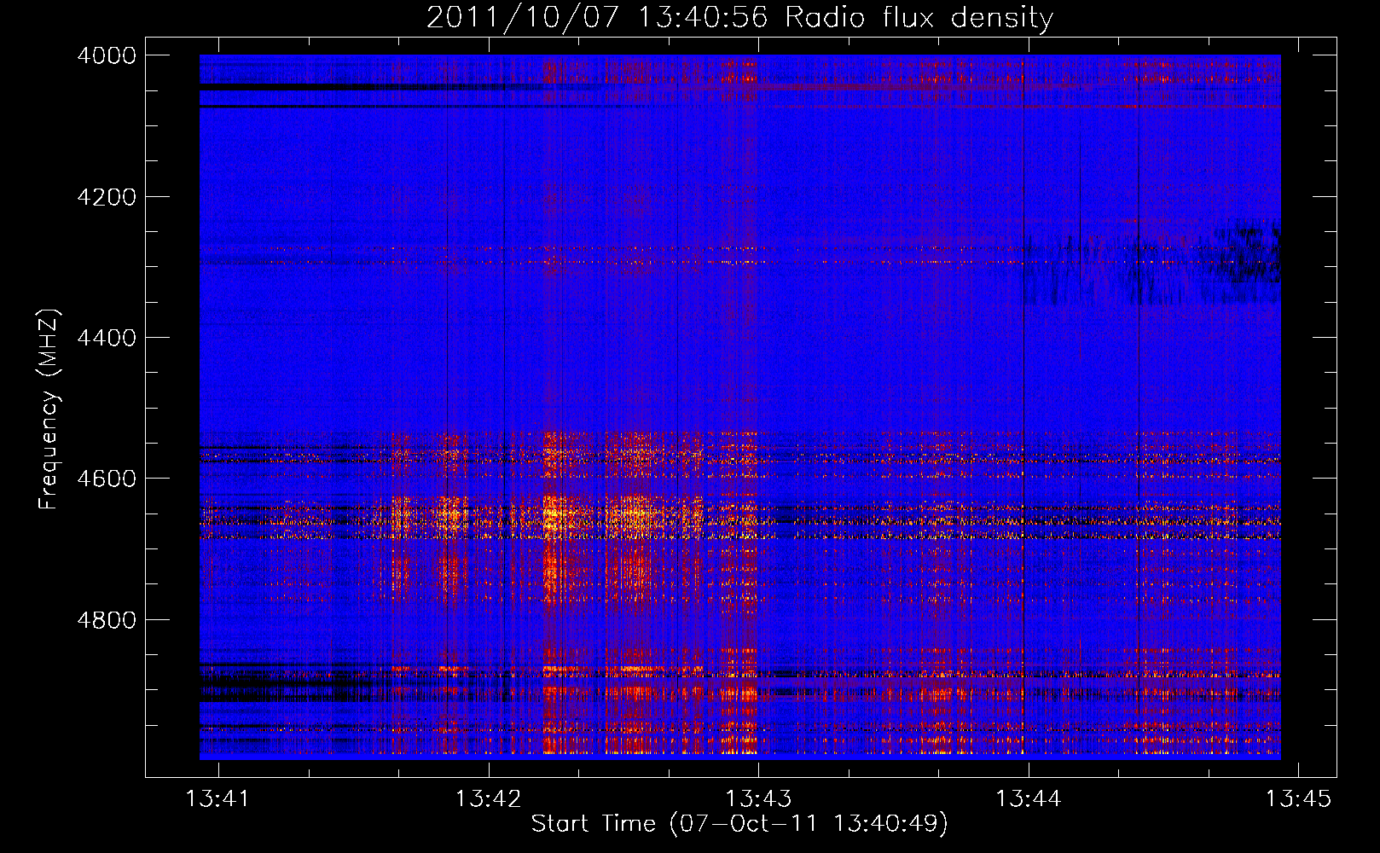Click the 4200 frequency tick label
The height and width of the screenshot is (853, 1380).
(107, 197)
